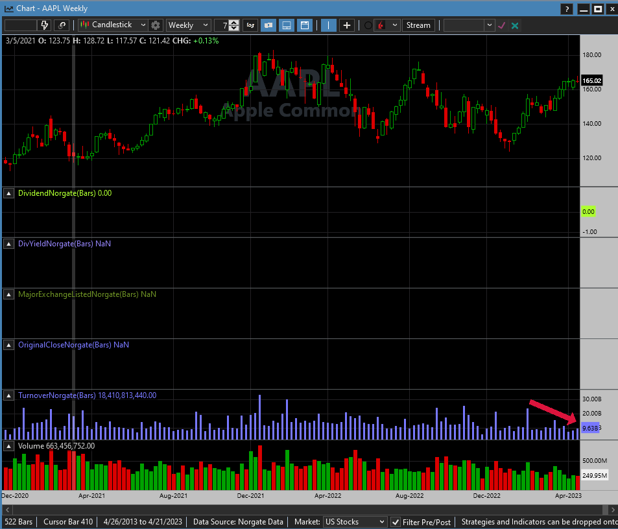
Task: Click the horizontal scrollbar left arrow
Action: click(x=6, y=510)
